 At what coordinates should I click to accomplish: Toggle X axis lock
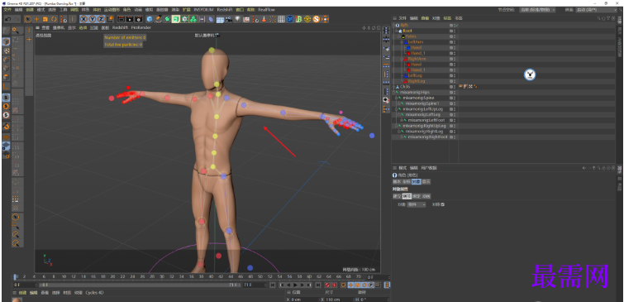pyautogui.click(x=84, y=19)
